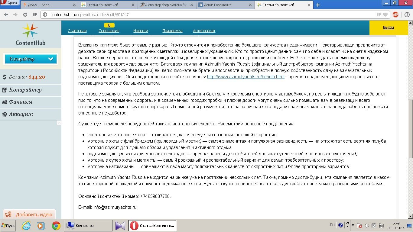Click the yellow 0 messages counter badge

109,25
